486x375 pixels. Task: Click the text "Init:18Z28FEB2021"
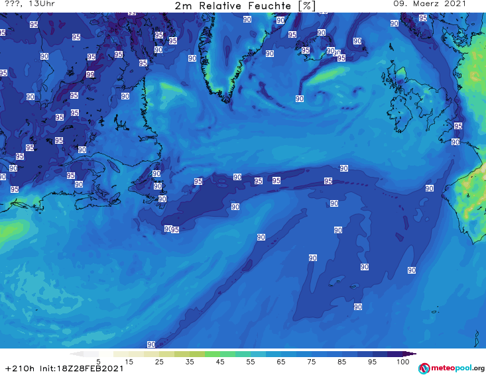coord(82,369)
